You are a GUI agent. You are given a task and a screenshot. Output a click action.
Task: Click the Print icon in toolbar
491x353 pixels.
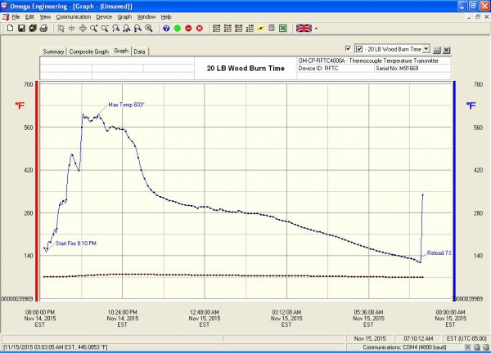43,28
